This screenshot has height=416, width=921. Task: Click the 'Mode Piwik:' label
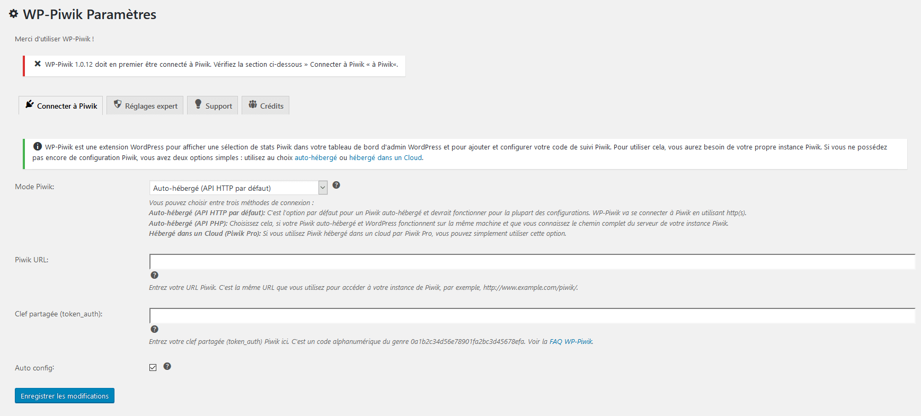(x=34, y=187)
